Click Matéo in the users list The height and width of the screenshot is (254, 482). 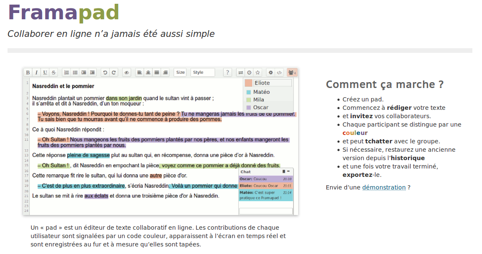pyautogui.click(x=261, y=92)
